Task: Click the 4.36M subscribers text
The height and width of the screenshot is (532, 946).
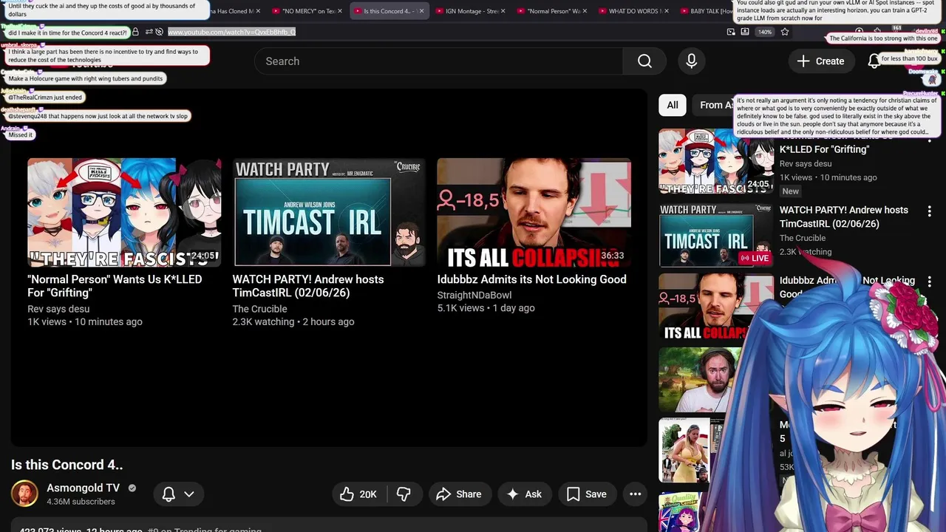Action: 81,502
